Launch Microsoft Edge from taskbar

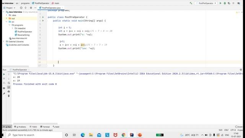[x=83, y=135]
